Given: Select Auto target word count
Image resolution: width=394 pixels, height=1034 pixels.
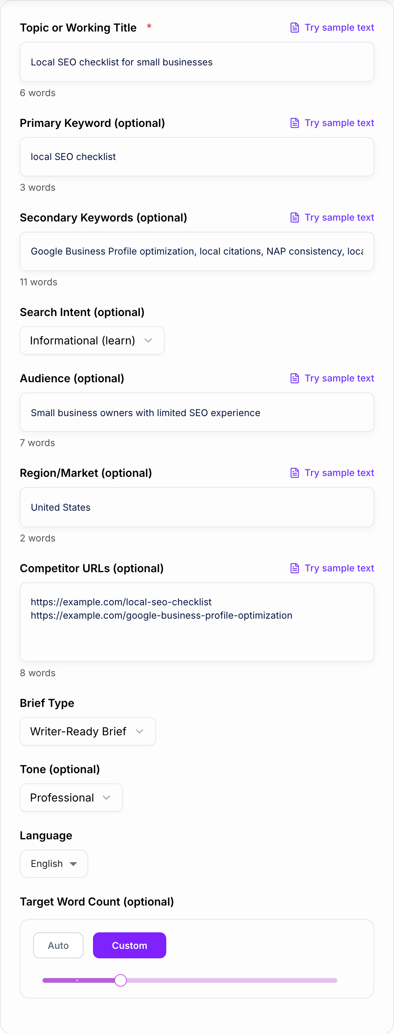Looking at the screenshot, I should (58, 945).
